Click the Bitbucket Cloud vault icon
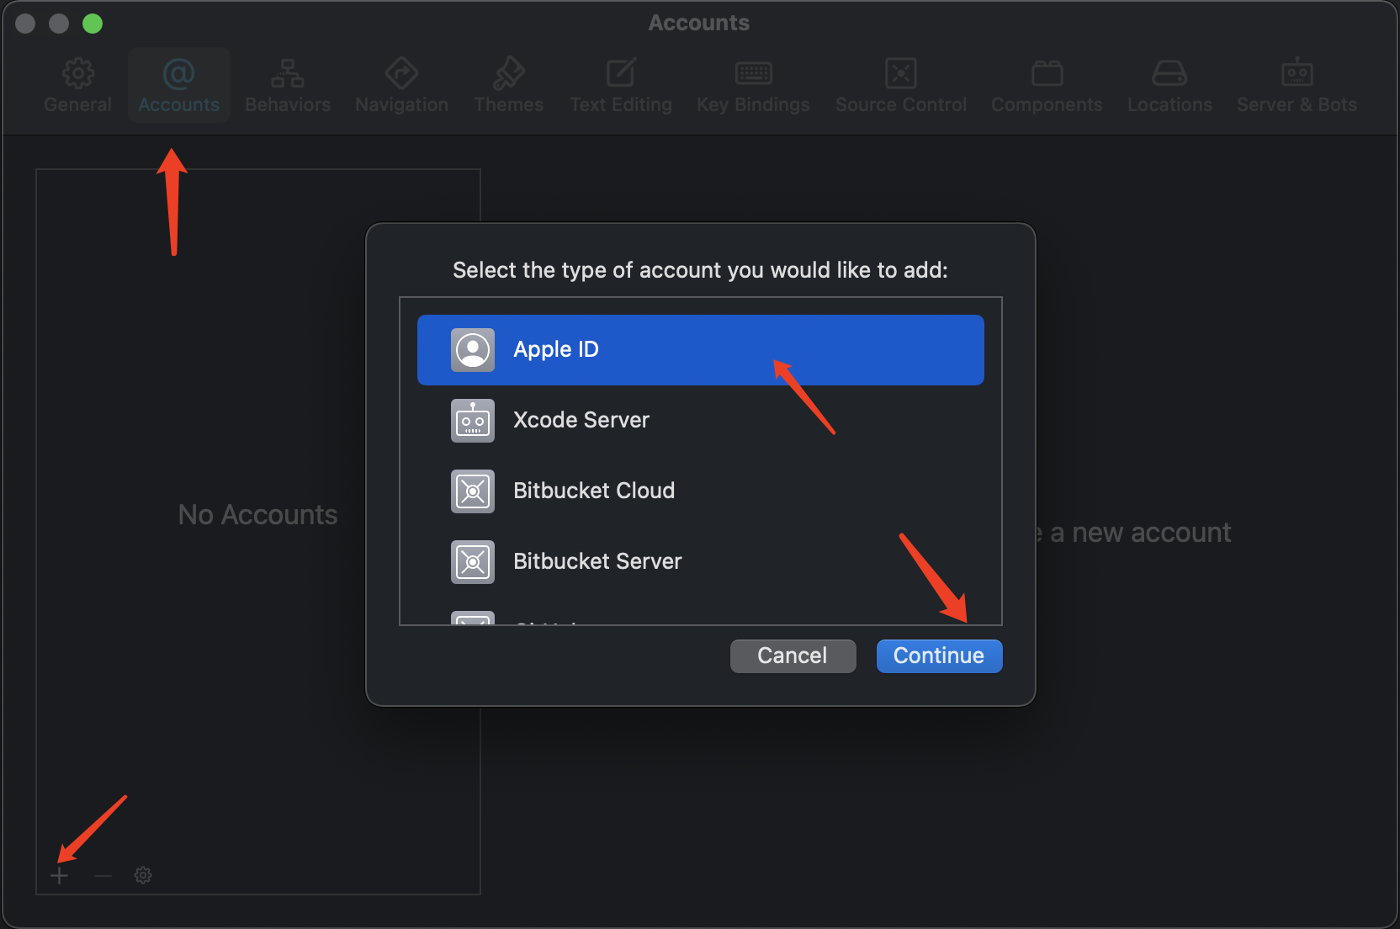Image resolution: width=1400 pixels, height=929 pixels. pos(473,491)
